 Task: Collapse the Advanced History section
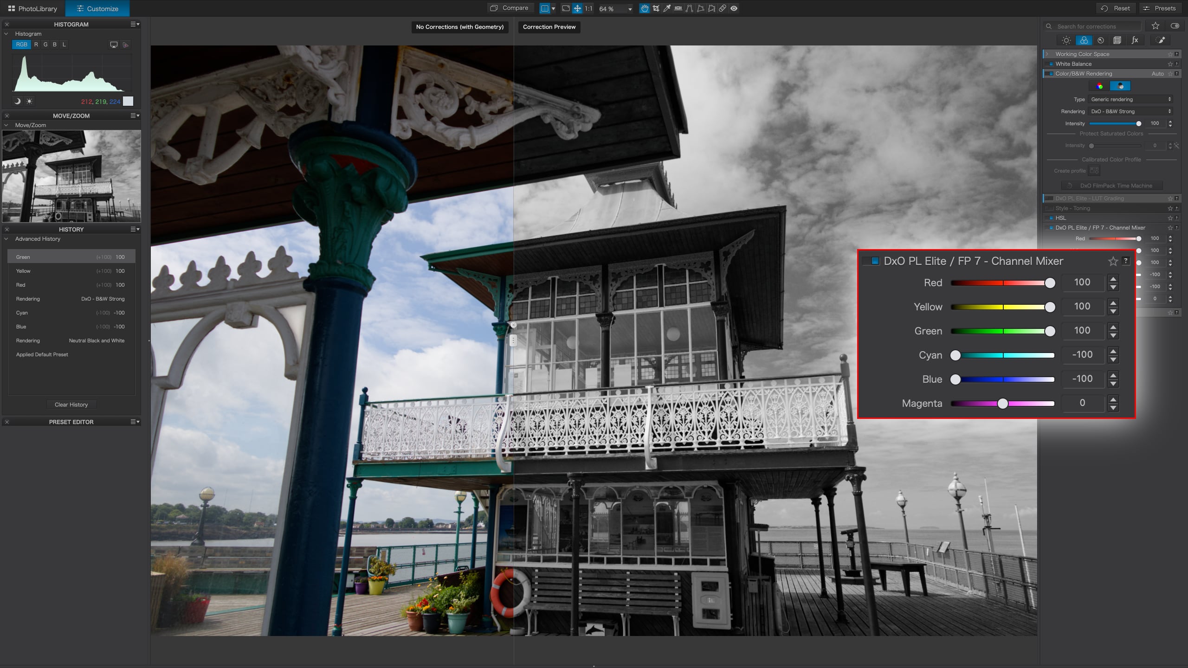click(7, 239)
